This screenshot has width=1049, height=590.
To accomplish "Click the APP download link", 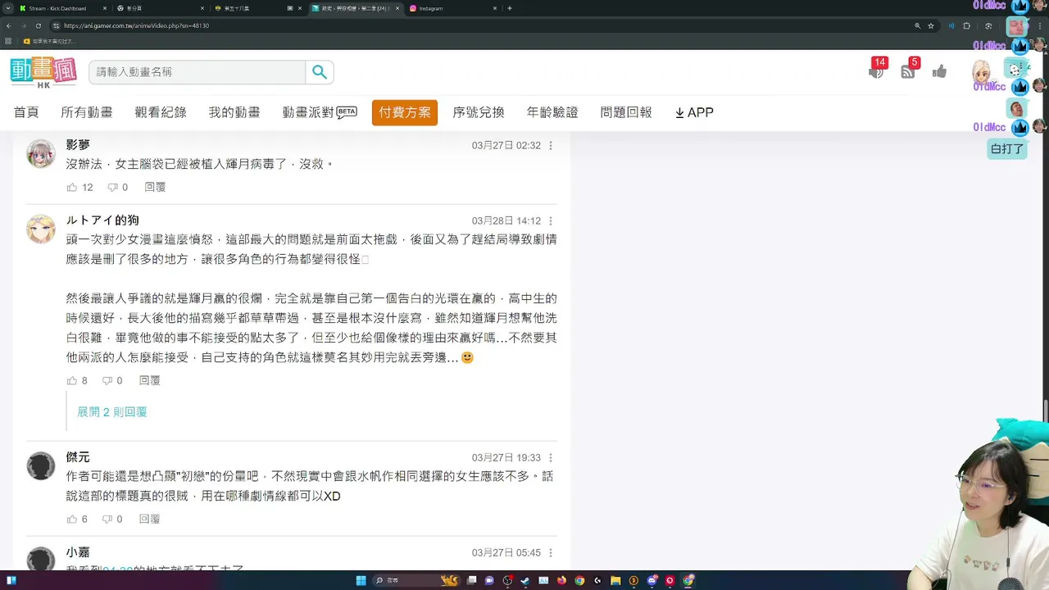I will click(694, 112).
